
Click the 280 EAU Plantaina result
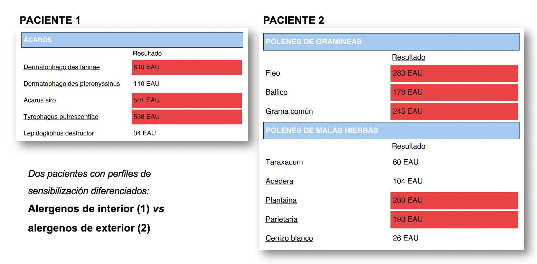point(454,200)
